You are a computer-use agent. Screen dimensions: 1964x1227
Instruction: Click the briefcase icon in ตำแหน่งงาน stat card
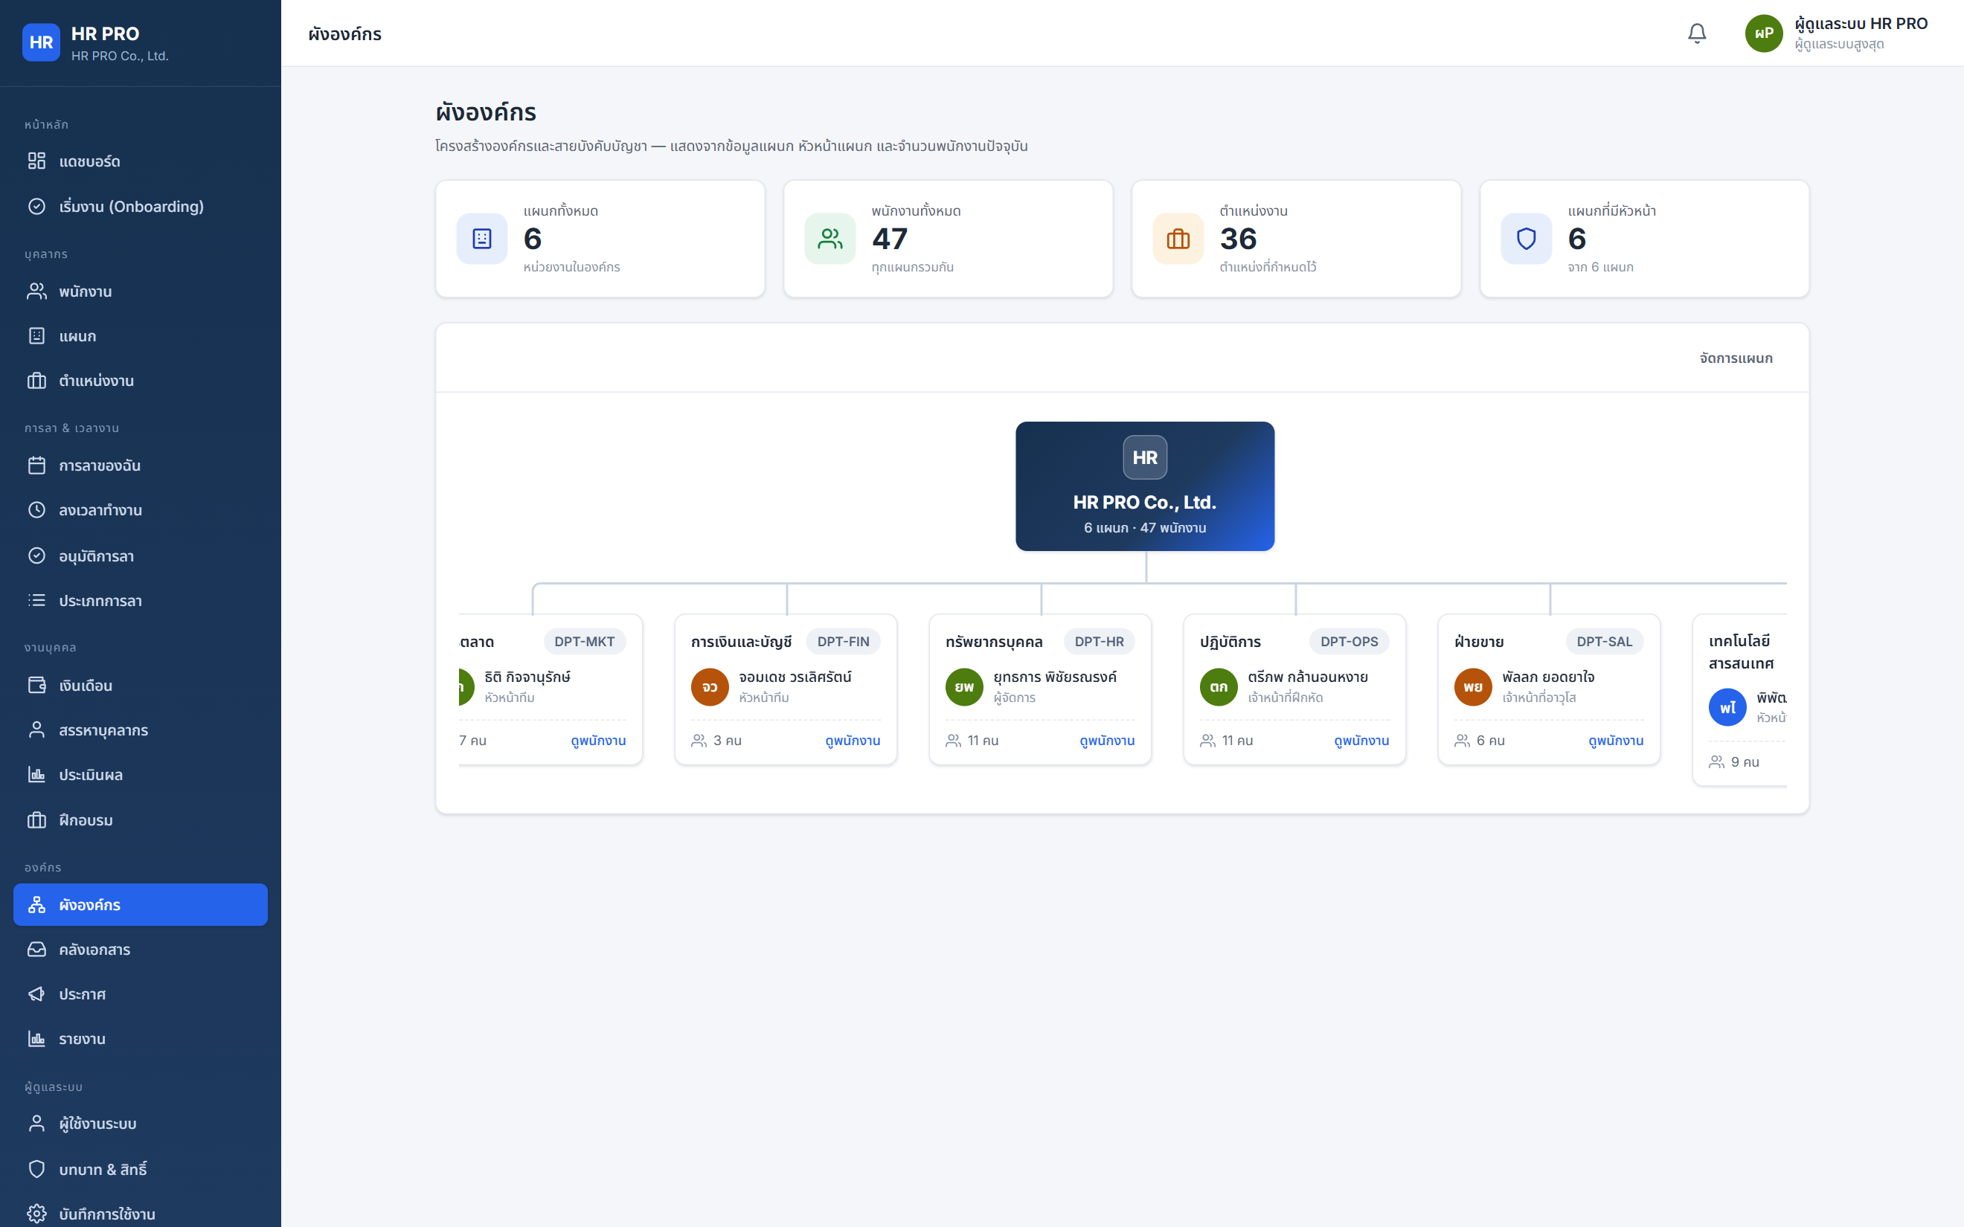click(x=1178, y=239)
